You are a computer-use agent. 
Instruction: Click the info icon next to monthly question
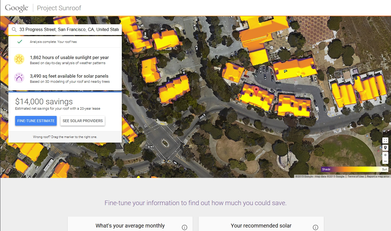point(185,227)
